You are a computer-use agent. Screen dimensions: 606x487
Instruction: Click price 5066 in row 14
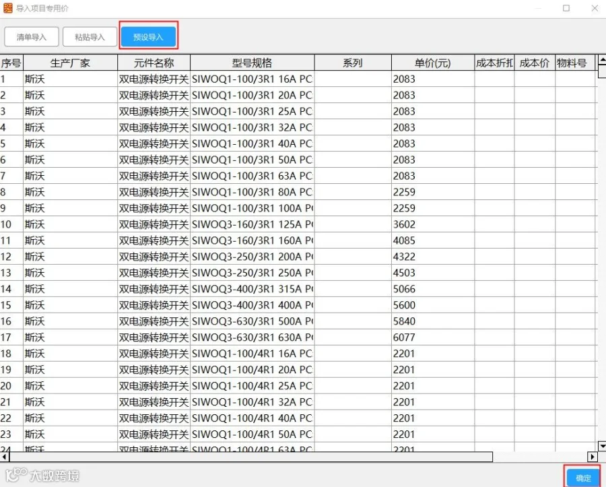pyautogui.click(x=433, y=289)
